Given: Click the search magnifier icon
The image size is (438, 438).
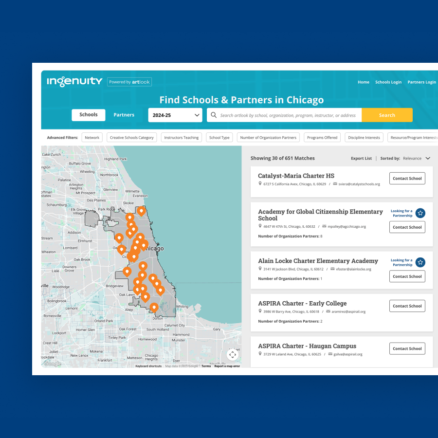Looking at the screenshot, I should point(214,115).
